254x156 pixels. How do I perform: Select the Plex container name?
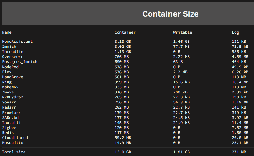[x=7, y=72]
